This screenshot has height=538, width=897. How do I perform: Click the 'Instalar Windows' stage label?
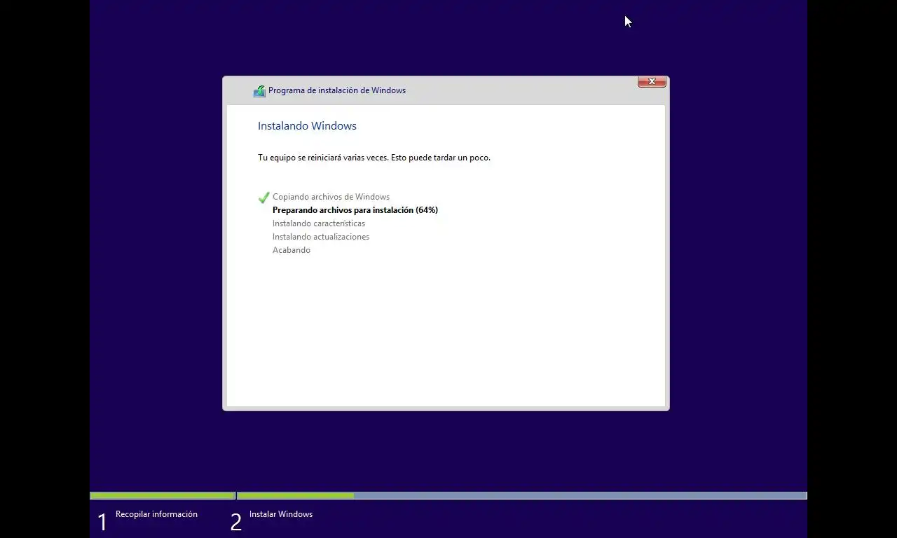click(x=281, y=514)
